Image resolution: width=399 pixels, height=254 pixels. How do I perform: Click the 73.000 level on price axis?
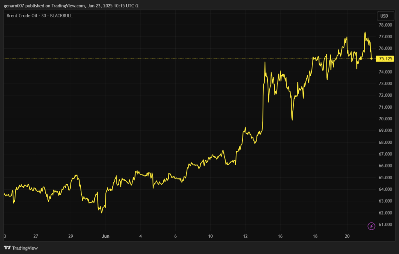385,84
